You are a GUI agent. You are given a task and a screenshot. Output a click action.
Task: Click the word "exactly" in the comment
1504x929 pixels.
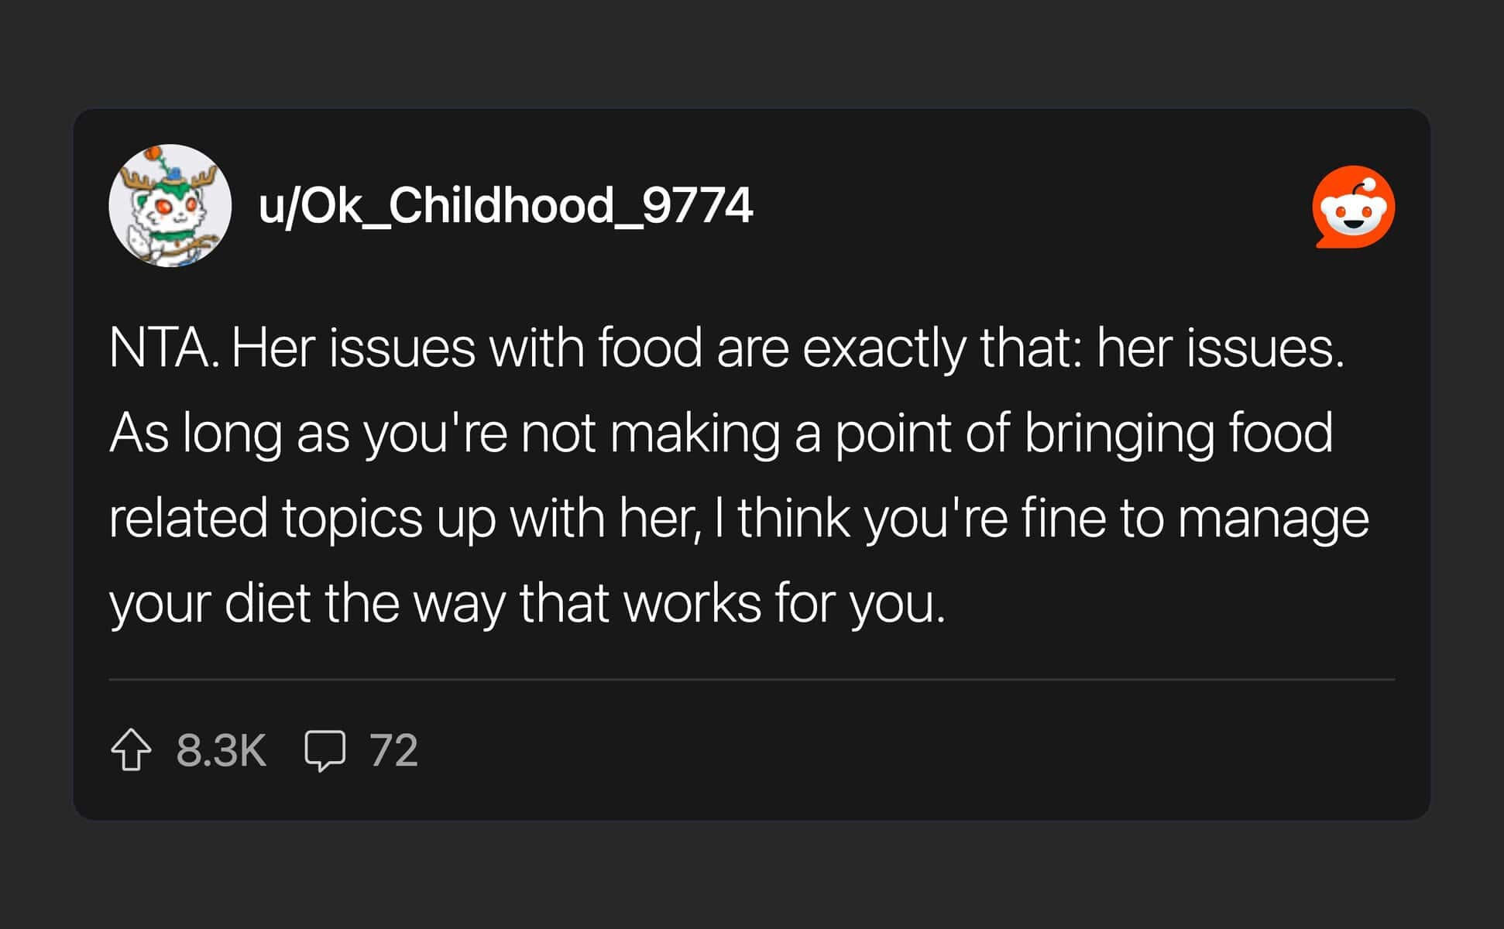(883, 350)
